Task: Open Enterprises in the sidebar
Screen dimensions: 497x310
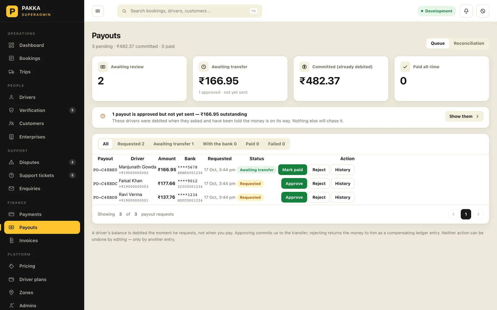Action: [x=42, y=137]
